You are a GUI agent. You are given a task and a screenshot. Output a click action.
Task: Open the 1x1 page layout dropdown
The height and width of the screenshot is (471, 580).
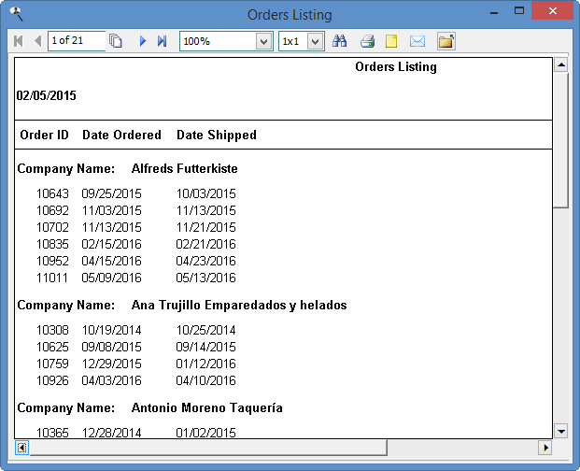click(315, 41)
